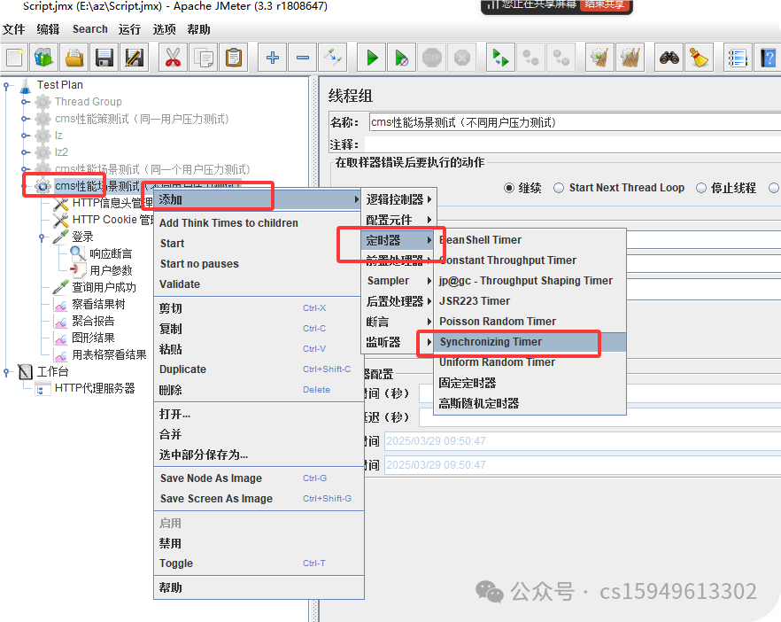Open the Function Helper list icon
Viewport: 781px width, 622px height.
point(738,58)
